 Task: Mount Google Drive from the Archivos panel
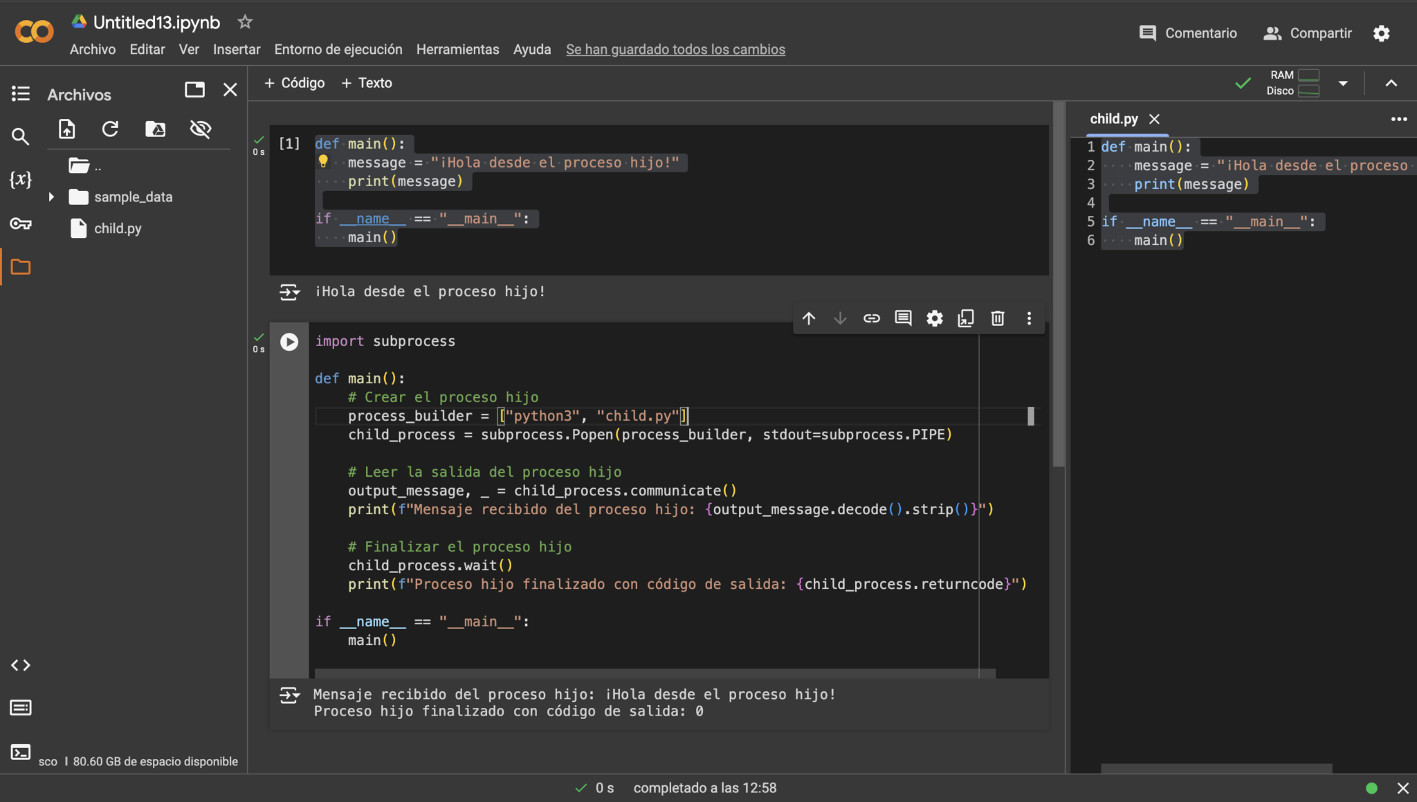click(x=156, y=129)
